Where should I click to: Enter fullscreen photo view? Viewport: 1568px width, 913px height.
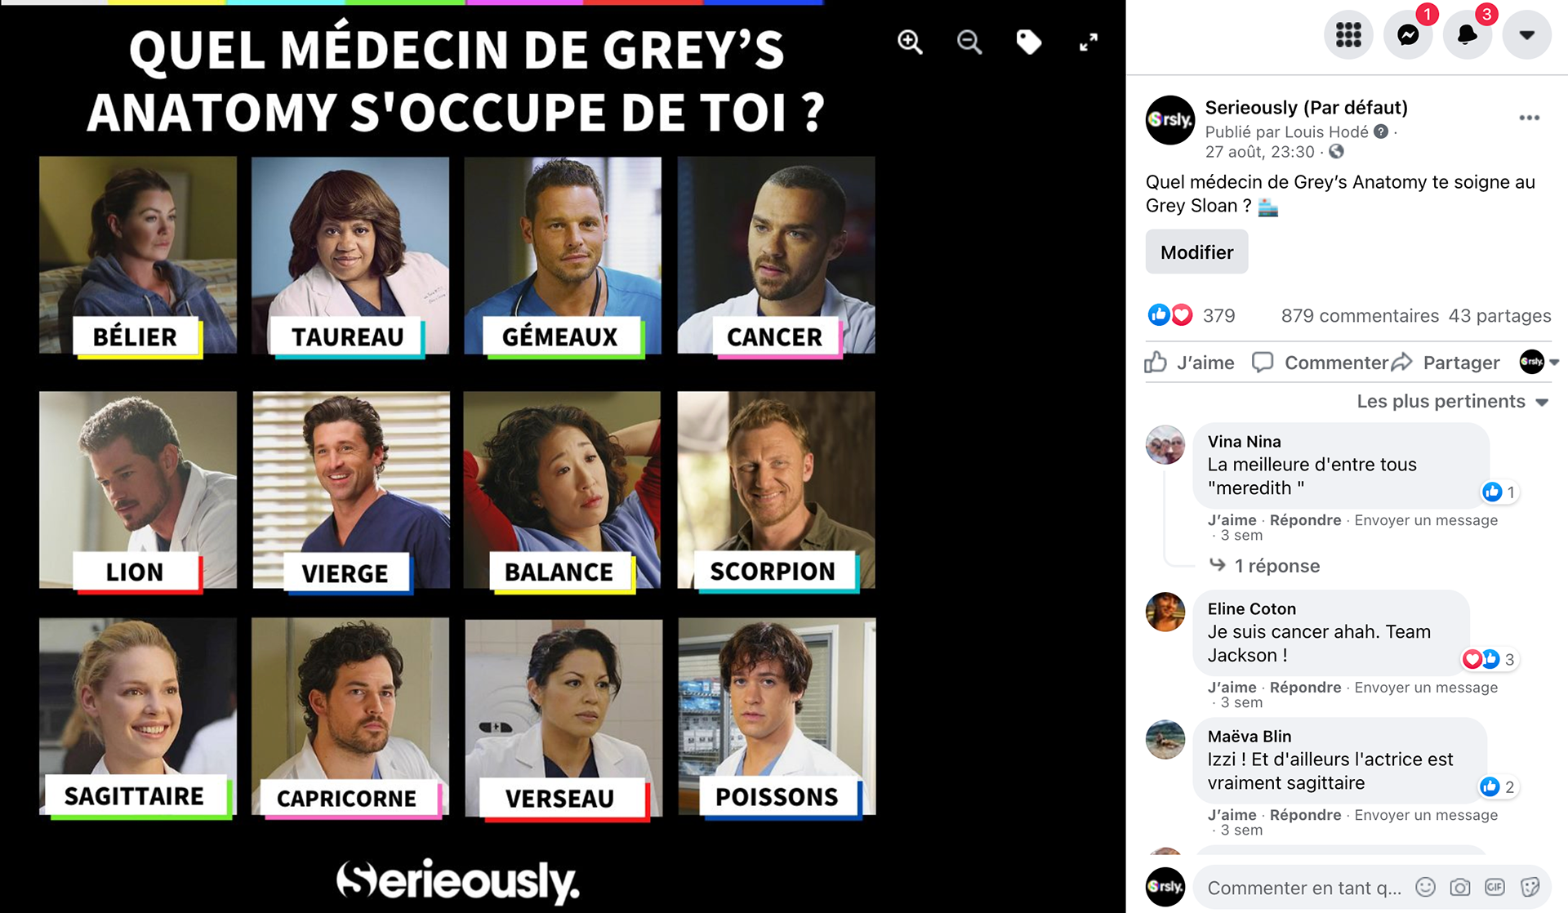[x=1089, y=42]
